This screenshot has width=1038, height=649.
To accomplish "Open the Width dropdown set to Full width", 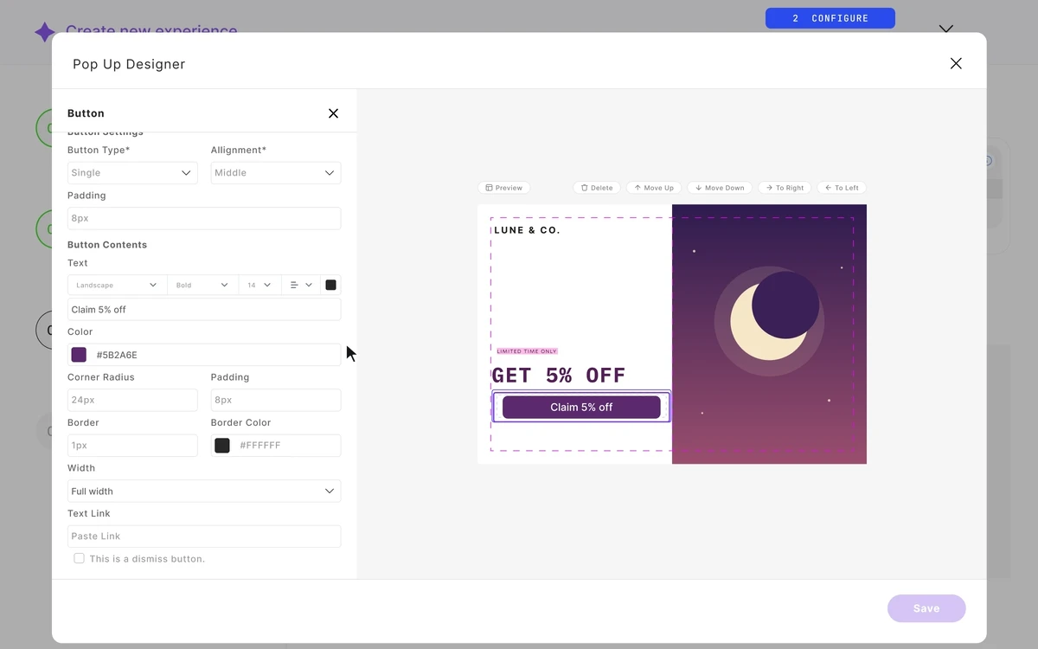I will [204, 491].
